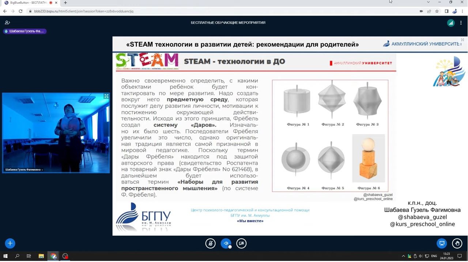Toggle the audio speaker button
This screenshot has height=262, width=468.
coord(226,243)
